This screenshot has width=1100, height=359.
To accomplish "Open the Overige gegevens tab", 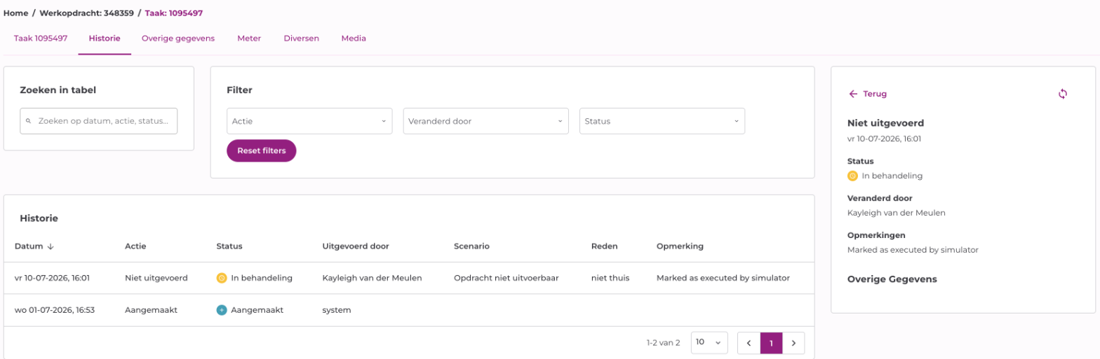I will [178, 38].
